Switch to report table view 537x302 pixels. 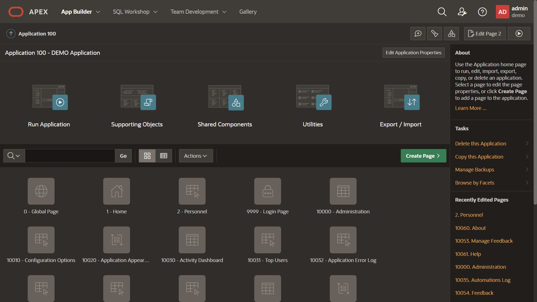(164, 156)
